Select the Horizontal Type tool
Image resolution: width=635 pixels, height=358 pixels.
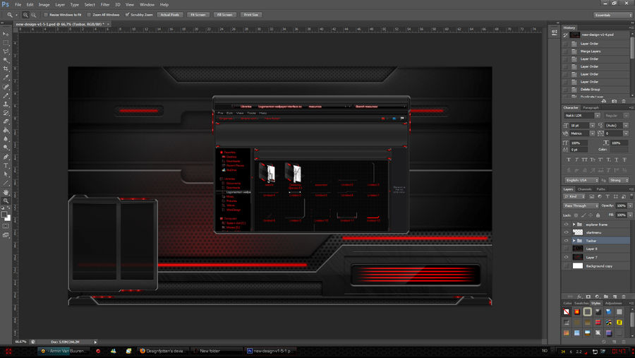pyautogui.click(x=6, y=165)
